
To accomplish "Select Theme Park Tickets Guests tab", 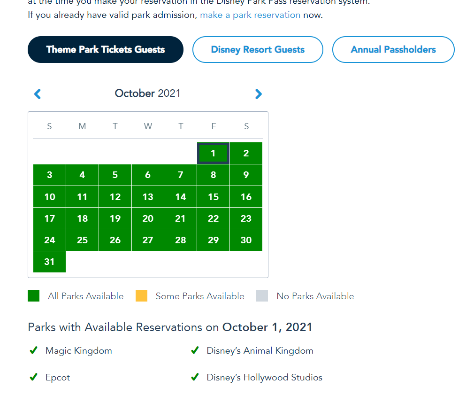I will 105,50.
